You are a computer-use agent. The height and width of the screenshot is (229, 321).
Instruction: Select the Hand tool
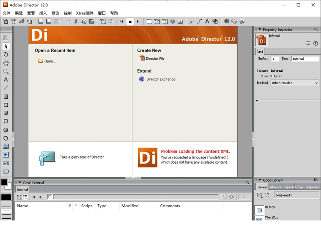pyautogui.click(x=6, y=63)
